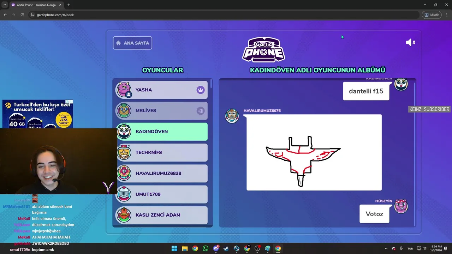
Task: Click the HÜSEYİN name label
Action: (x=383, y=201)
